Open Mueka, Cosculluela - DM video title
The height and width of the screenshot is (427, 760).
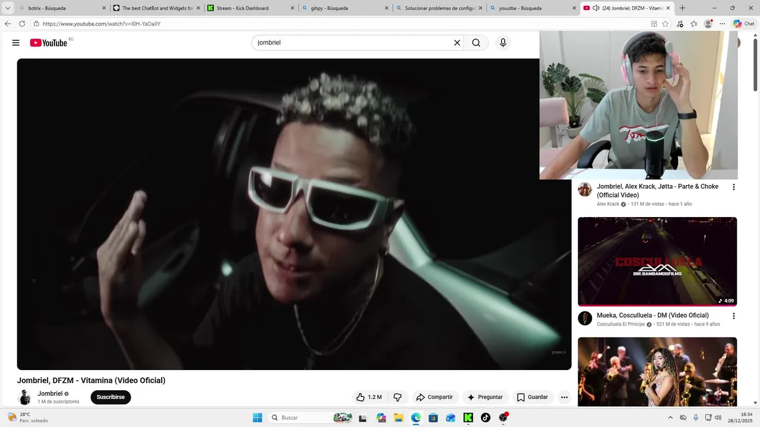pos(653,316)
